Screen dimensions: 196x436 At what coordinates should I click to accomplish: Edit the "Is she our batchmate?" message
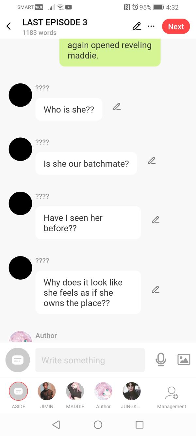[152, 161]
